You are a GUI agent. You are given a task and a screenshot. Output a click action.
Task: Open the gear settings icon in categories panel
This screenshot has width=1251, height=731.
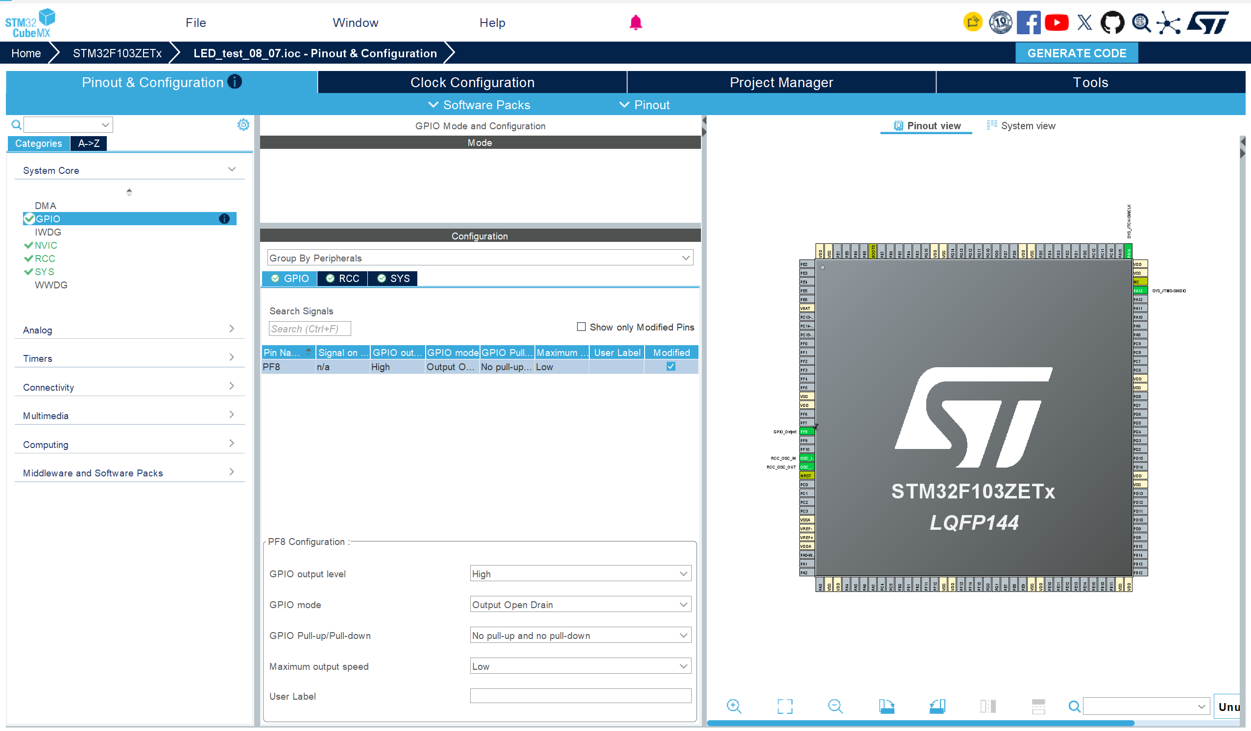click(x=243, y=124)
